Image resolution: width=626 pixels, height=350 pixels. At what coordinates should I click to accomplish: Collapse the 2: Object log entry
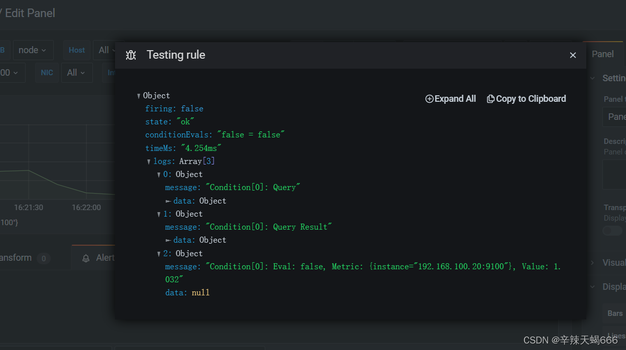[159, 254]
